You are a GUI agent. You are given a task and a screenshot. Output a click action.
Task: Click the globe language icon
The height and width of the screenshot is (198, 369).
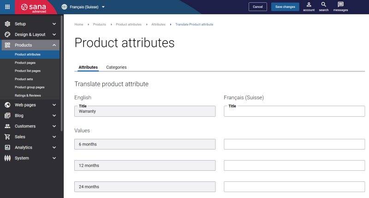coord(64,7)
